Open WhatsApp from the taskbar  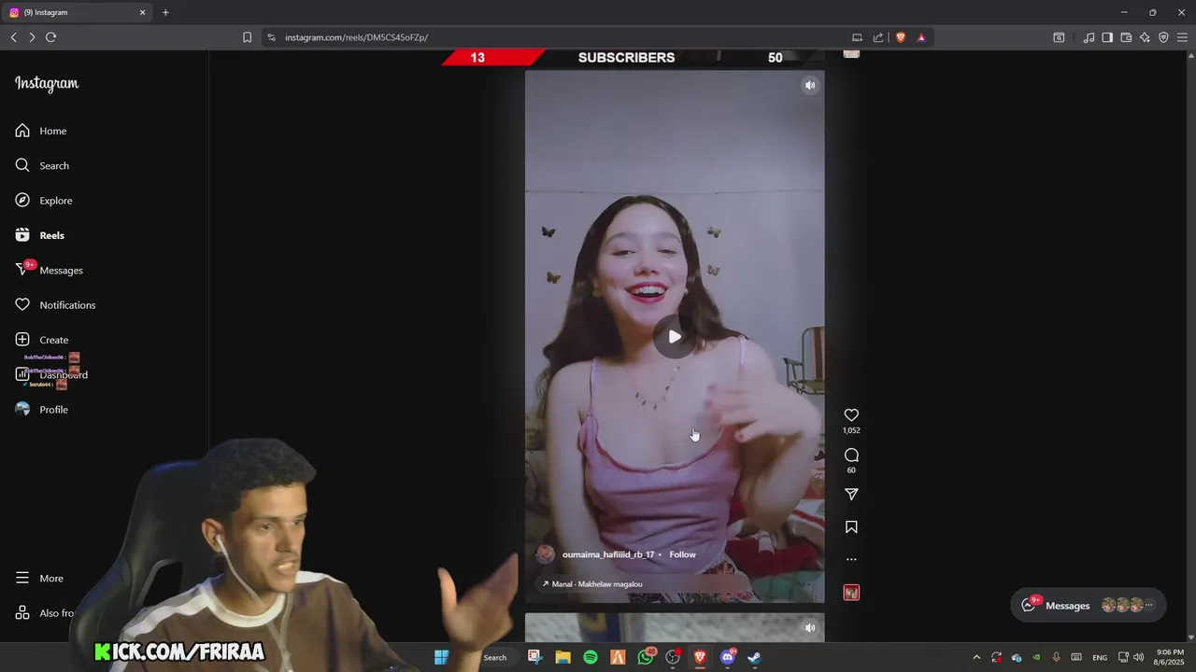(646, 657)
